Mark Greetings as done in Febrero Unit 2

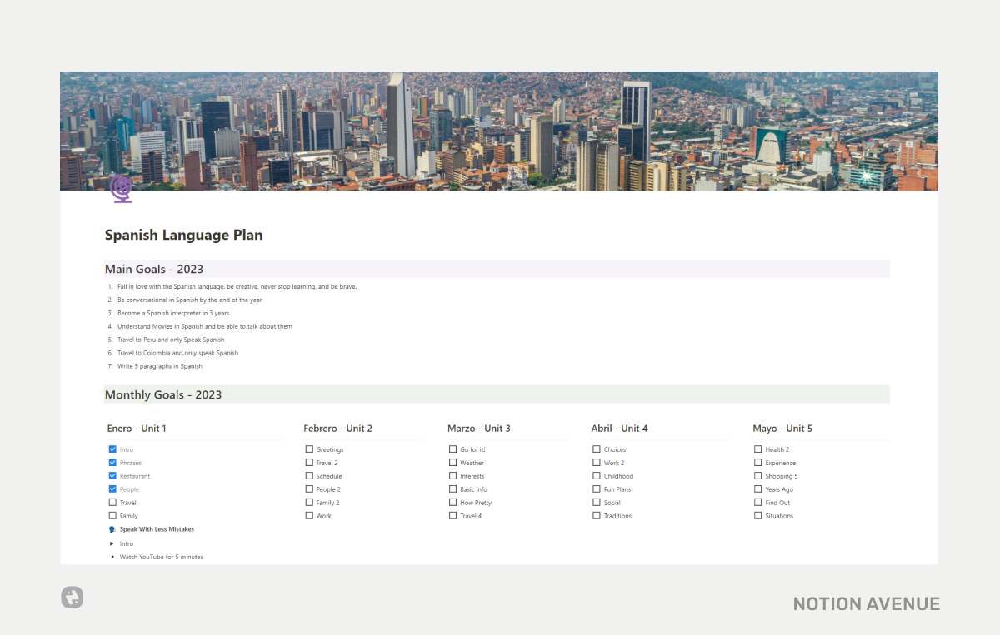309,449
